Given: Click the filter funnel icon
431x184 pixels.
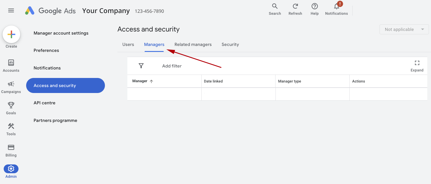Looking at the screenshot, I should click(x=141, y=66).
